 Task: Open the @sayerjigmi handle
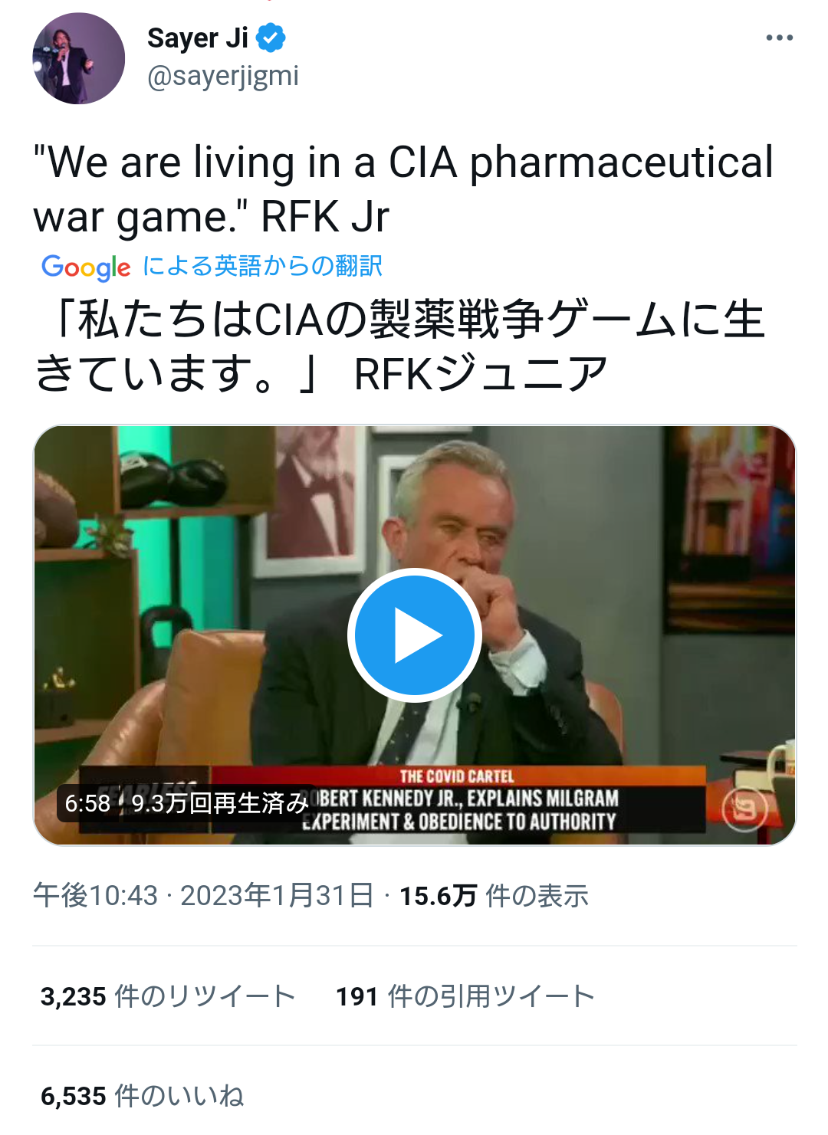click(x=223, y=76)
